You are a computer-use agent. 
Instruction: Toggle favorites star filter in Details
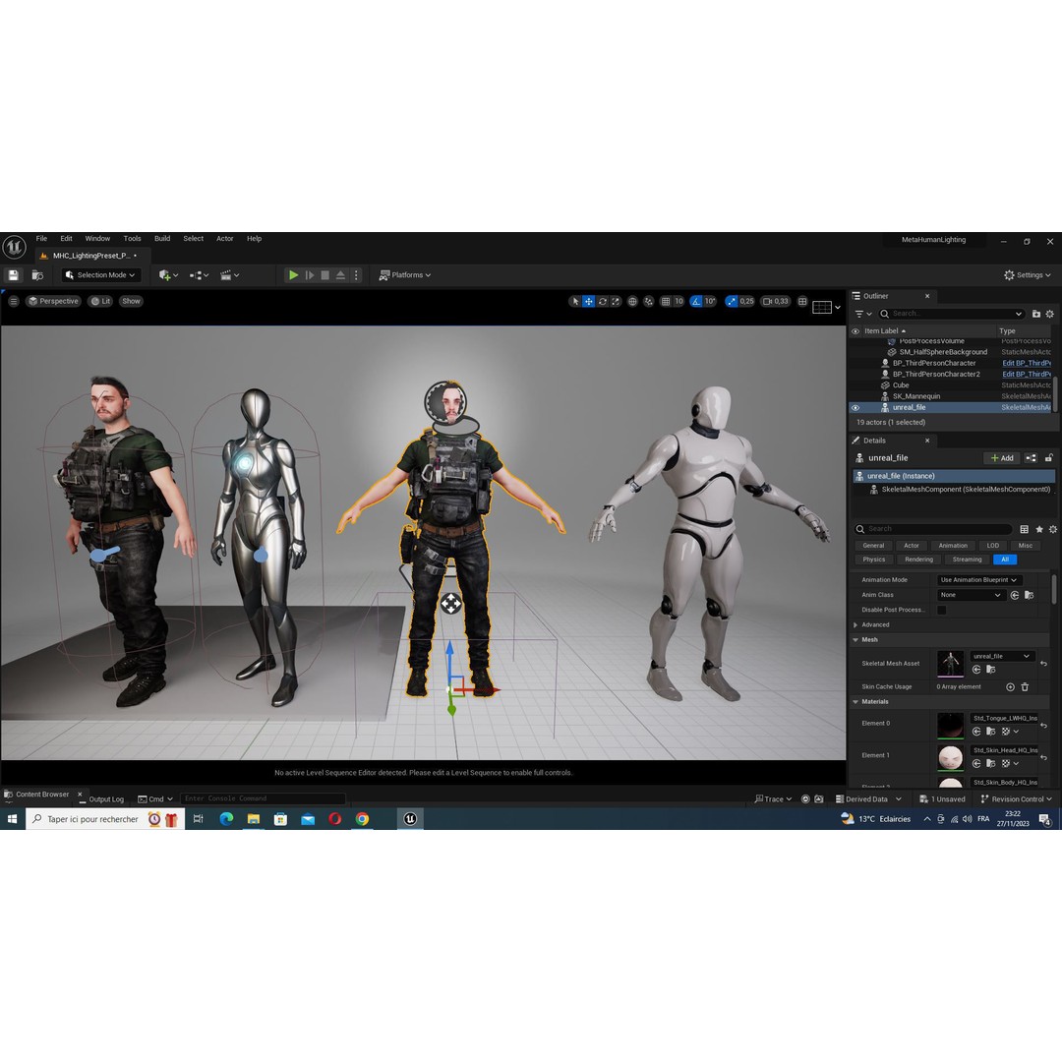(x=1039, y=529)
